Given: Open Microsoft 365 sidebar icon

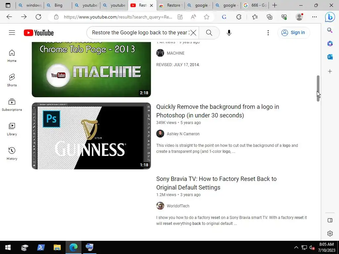Looking at the screenshot, I should (330, 44).
